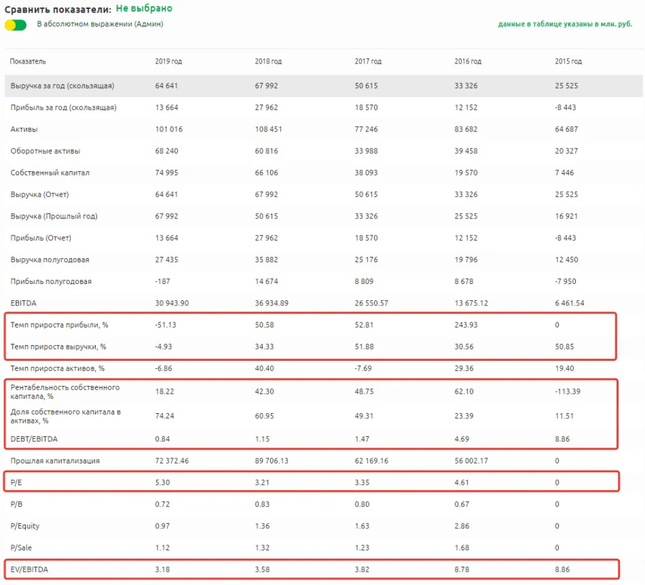Click the "Темп прироста прибыли, %" row label
Screen dimensions: 645x585
[x=59, y=325]
